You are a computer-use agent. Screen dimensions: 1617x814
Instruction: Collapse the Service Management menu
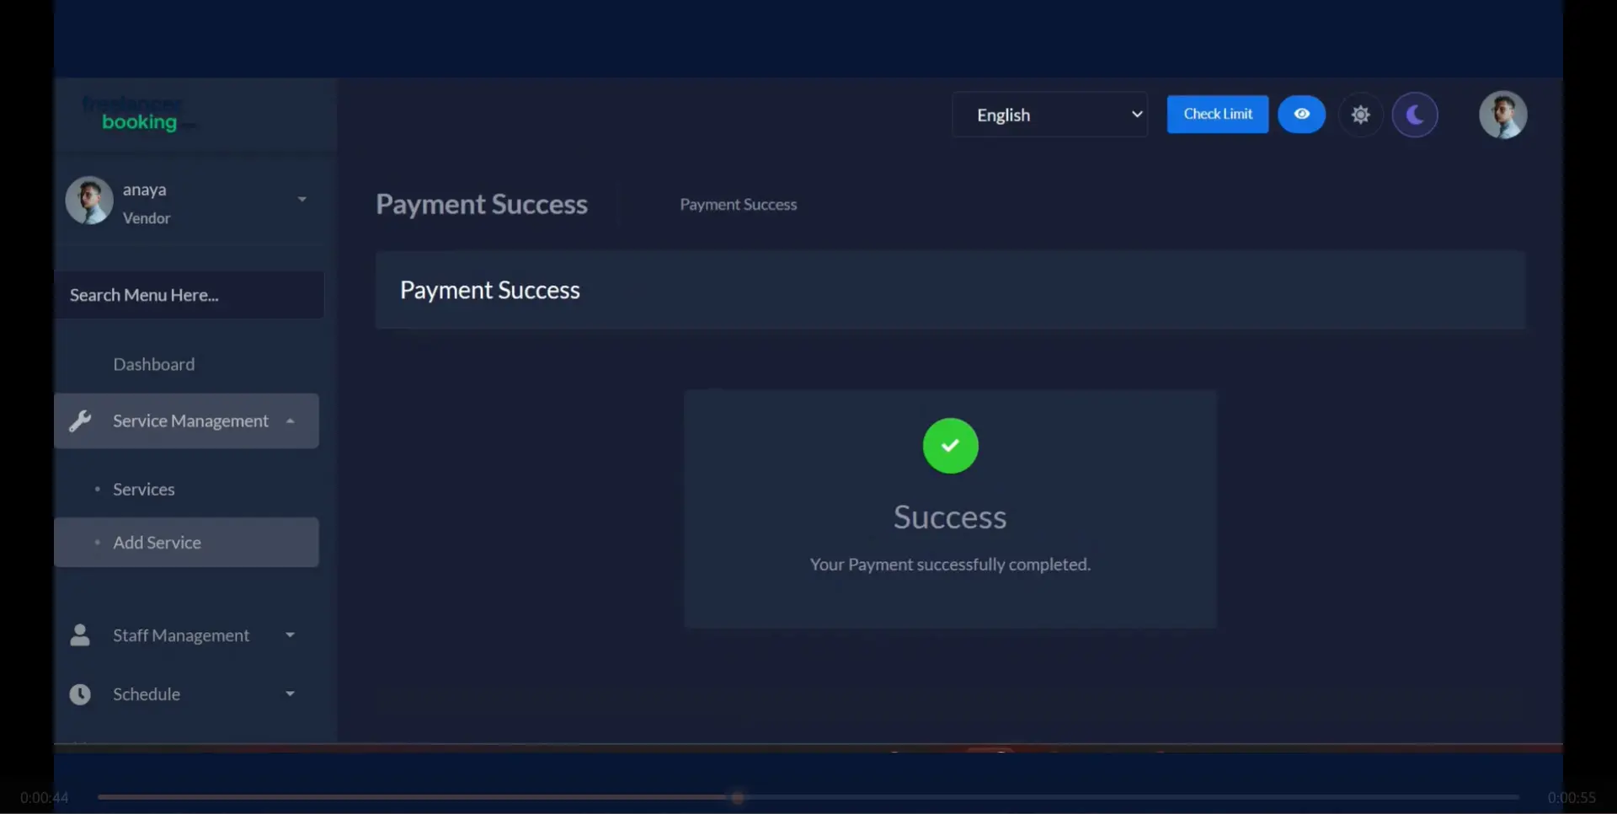coord(290,421)
